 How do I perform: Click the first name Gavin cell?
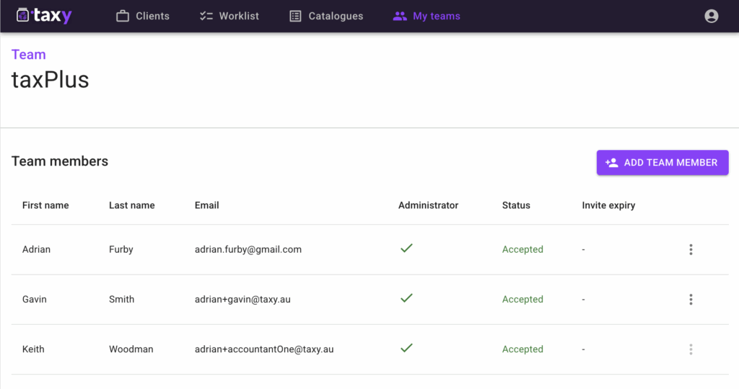tap(35, 299)
